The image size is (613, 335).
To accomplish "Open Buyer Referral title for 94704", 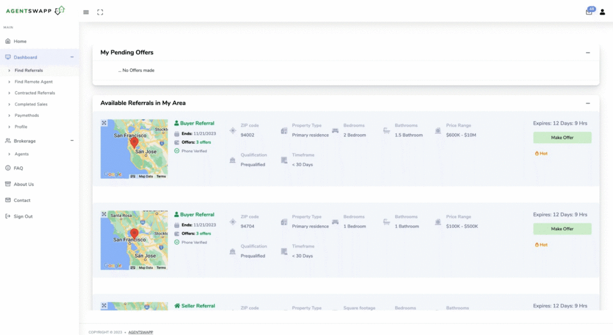I will point(197,215).
